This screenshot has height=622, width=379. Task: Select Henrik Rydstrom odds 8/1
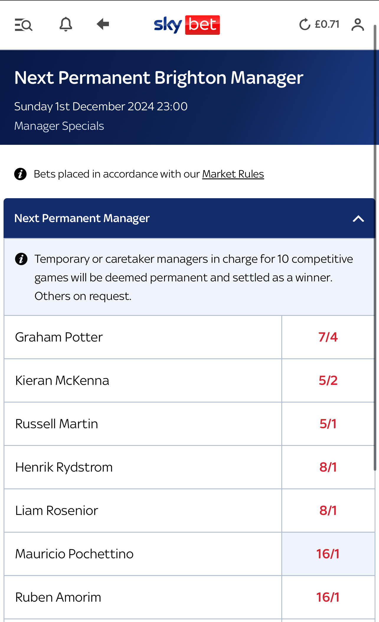(328, 467)
